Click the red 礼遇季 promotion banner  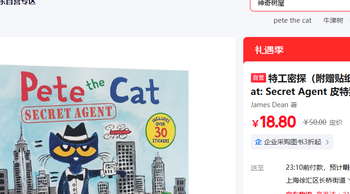tap(297, 50)
